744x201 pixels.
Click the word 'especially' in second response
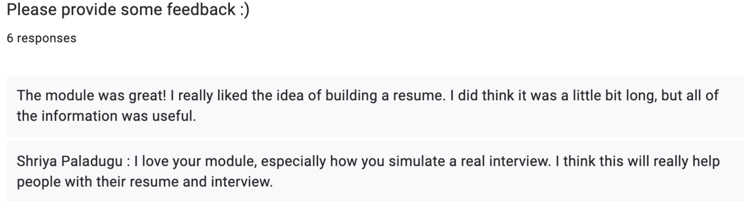point(294,161)
